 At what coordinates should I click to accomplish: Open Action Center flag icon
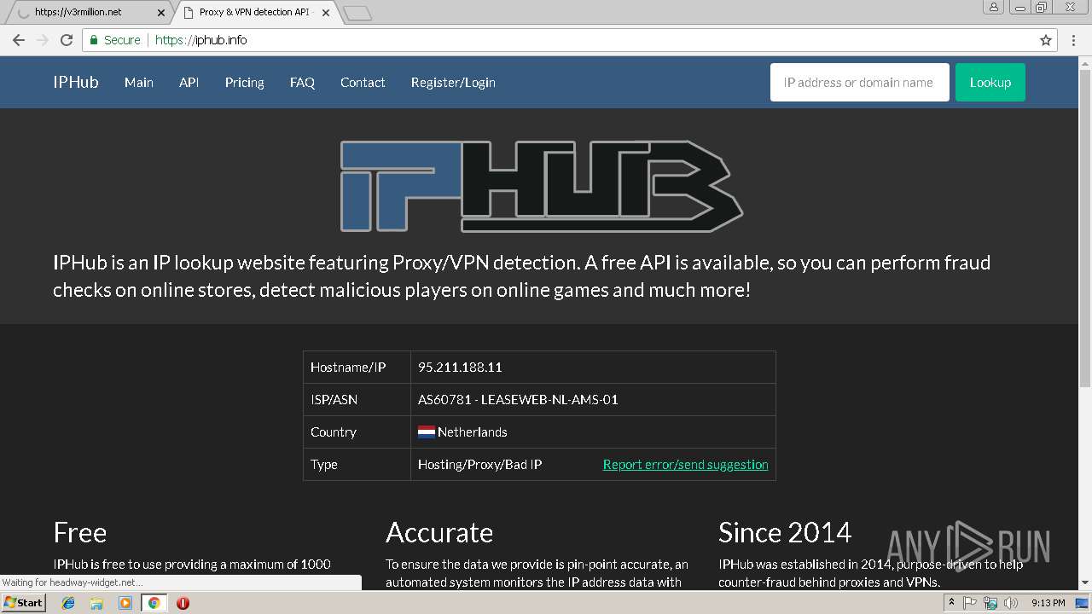click(970, 603)
